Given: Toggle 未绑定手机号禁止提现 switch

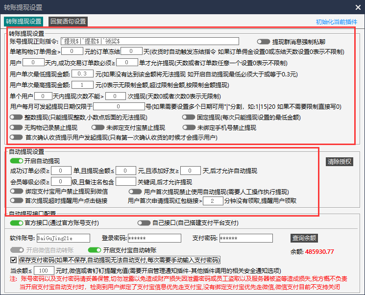Looking at the screenshot, I should (x=188, y=127).
